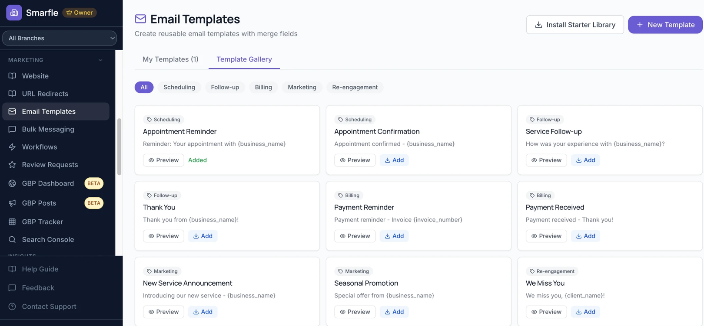
Task: Select the Template Gallery tab
Action: pyautogui.click(x=244, y=59)
